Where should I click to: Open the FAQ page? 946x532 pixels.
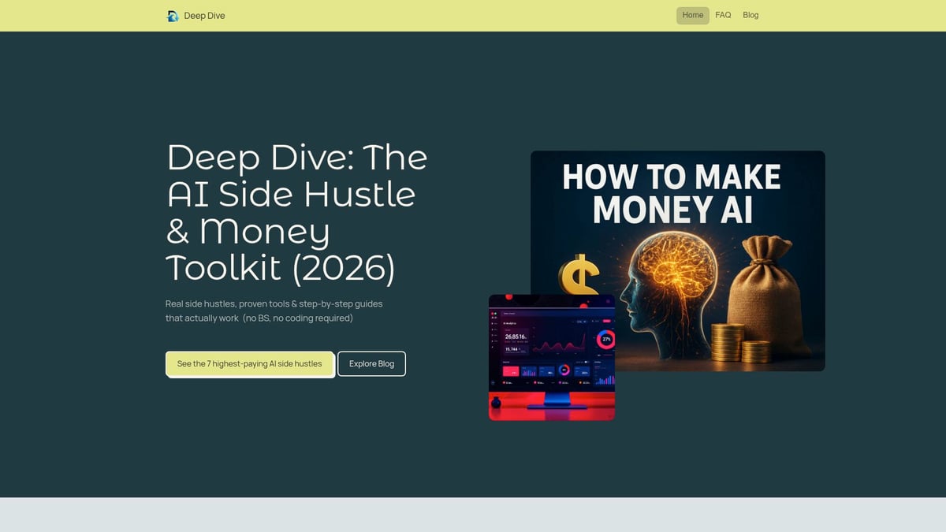pos(723,15)
